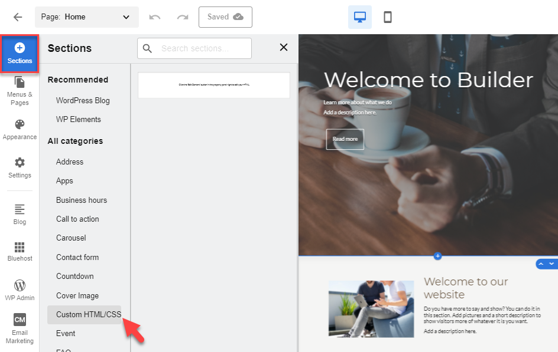
Task: Open Email Marketing sidebar item
Action: 20,328
